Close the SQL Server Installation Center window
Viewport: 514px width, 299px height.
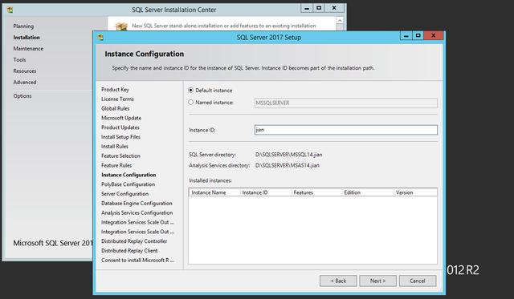334,8
